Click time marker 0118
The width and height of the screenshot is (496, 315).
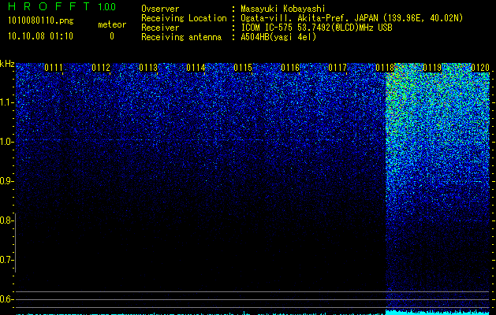386,68
